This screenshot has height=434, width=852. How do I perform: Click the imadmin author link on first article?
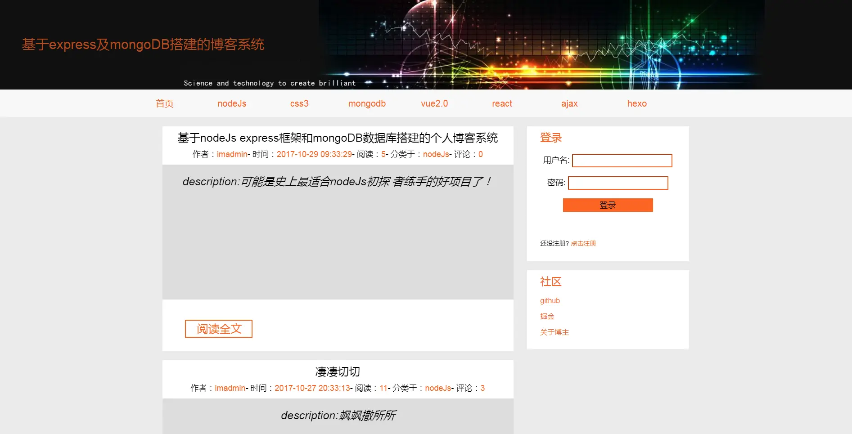point(232,154)
